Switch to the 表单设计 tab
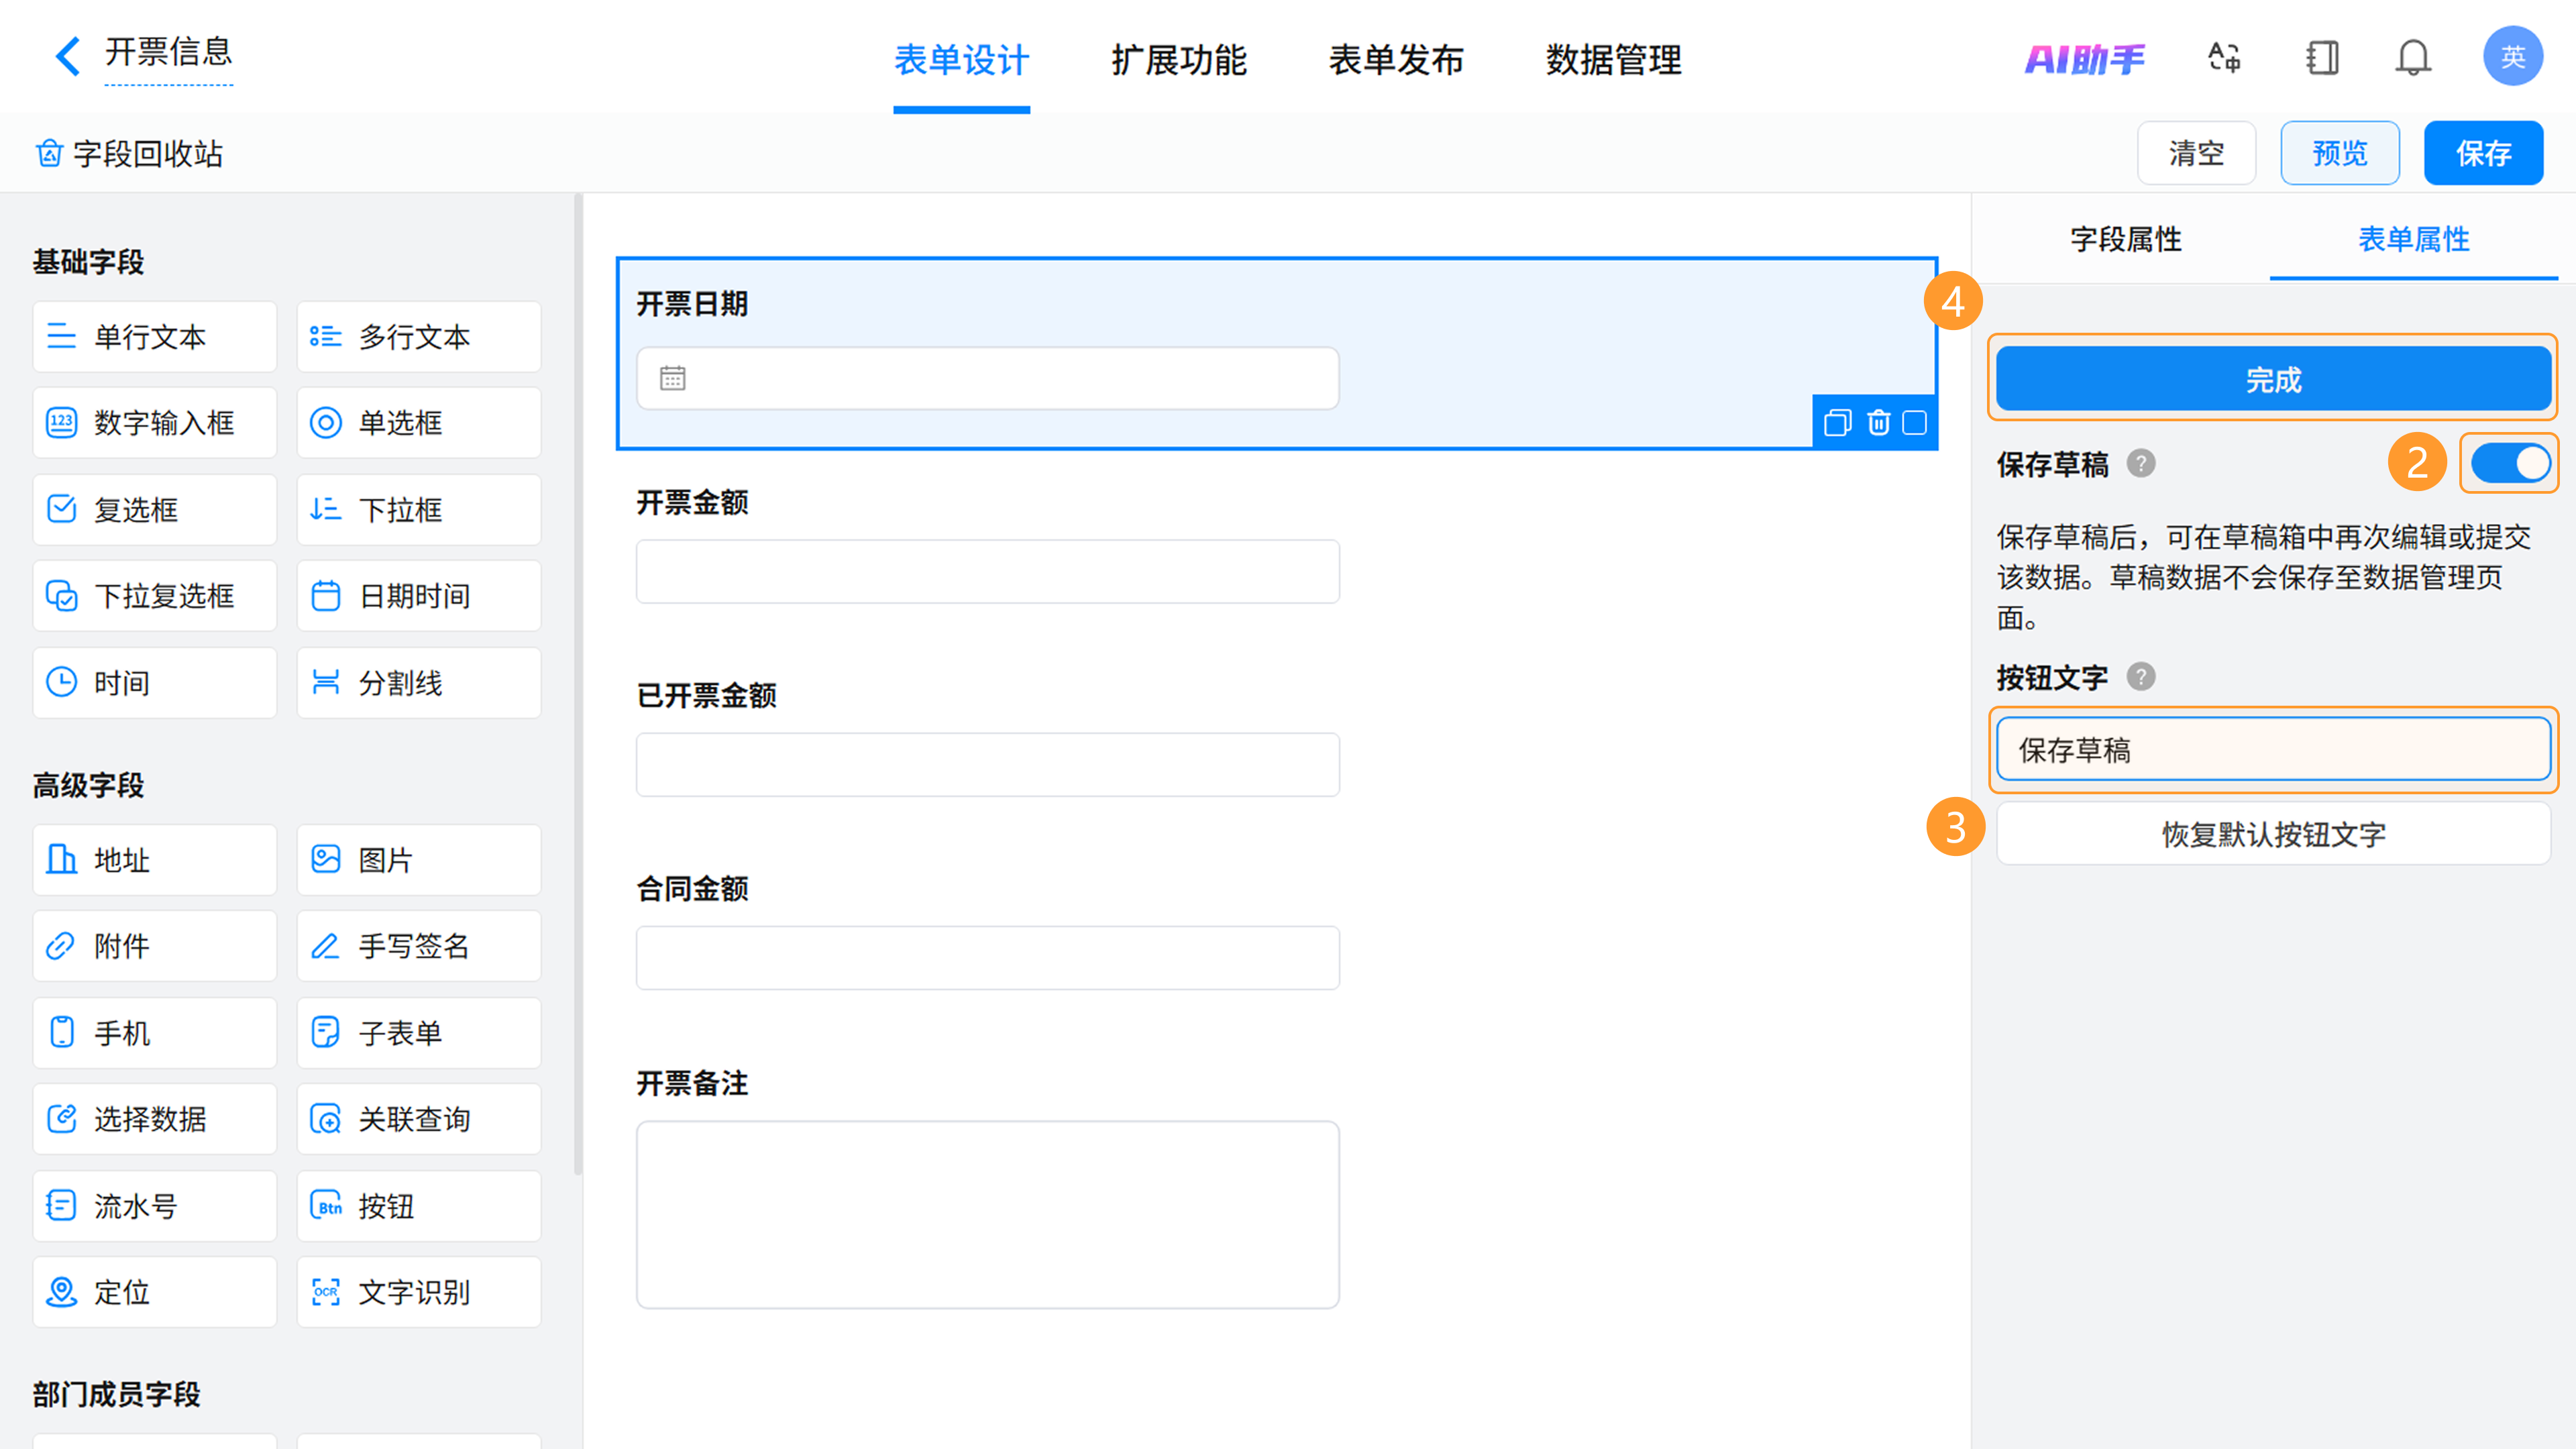Screen dimensions: 2576x1449 click(961, 60)
